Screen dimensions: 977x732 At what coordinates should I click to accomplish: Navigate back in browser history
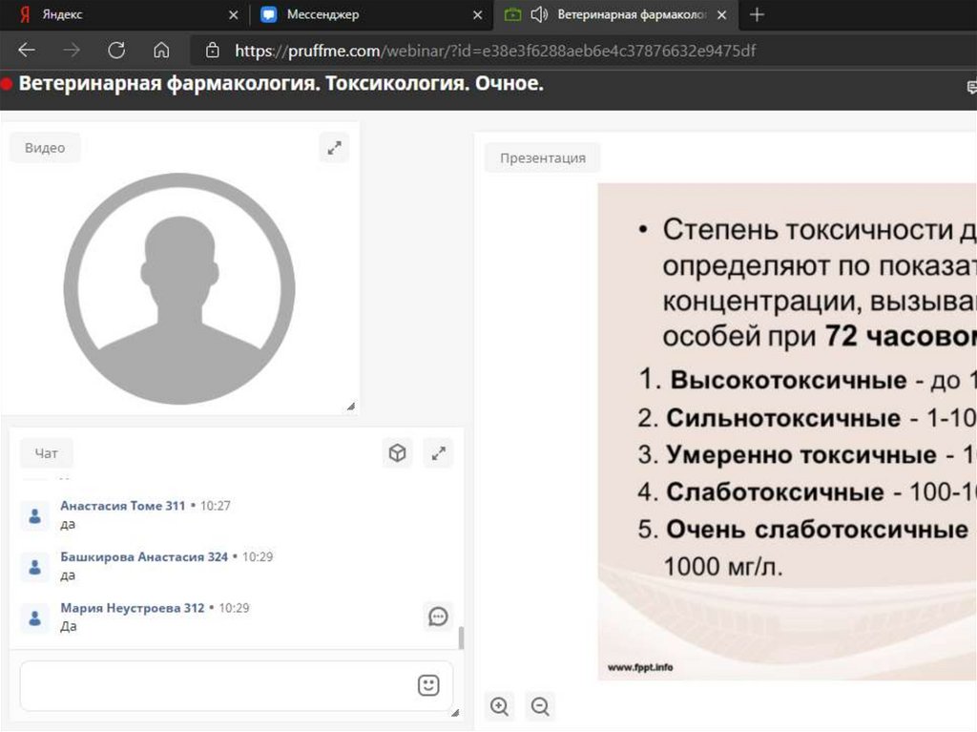point(27,51)
